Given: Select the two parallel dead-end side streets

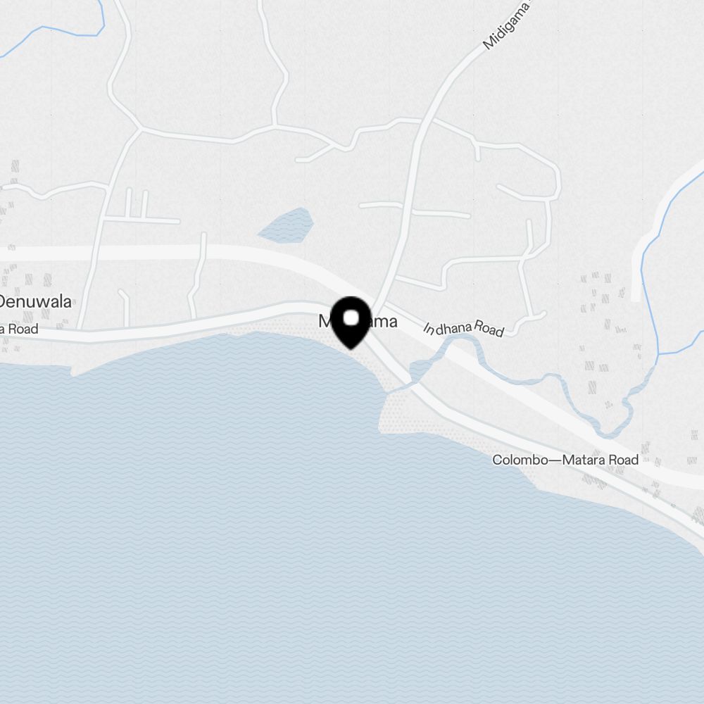Looking at the screenshot, I should point(137,204).
